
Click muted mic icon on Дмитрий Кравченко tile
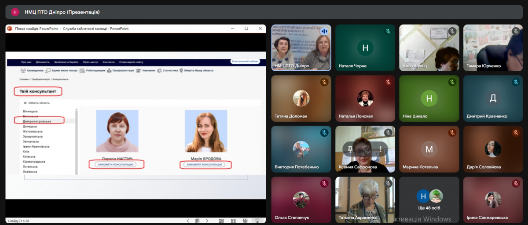(516, 82)
